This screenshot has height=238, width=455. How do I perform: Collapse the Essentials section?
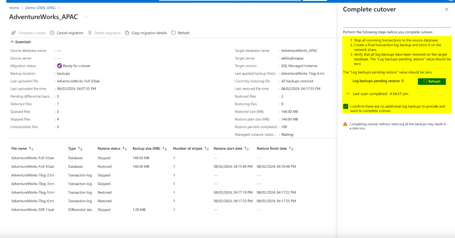12,42
